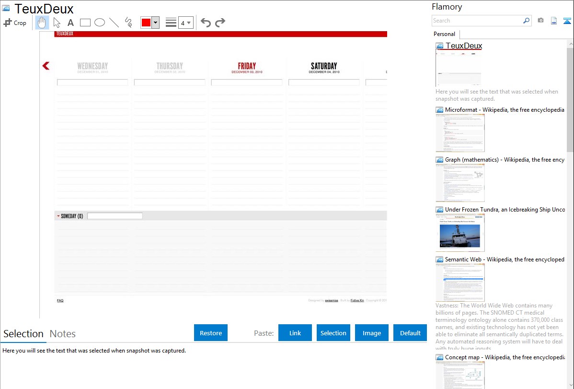Screen dimensions: 574x389
Task: Open the FAQ link in snapshot
Action: 60,301
